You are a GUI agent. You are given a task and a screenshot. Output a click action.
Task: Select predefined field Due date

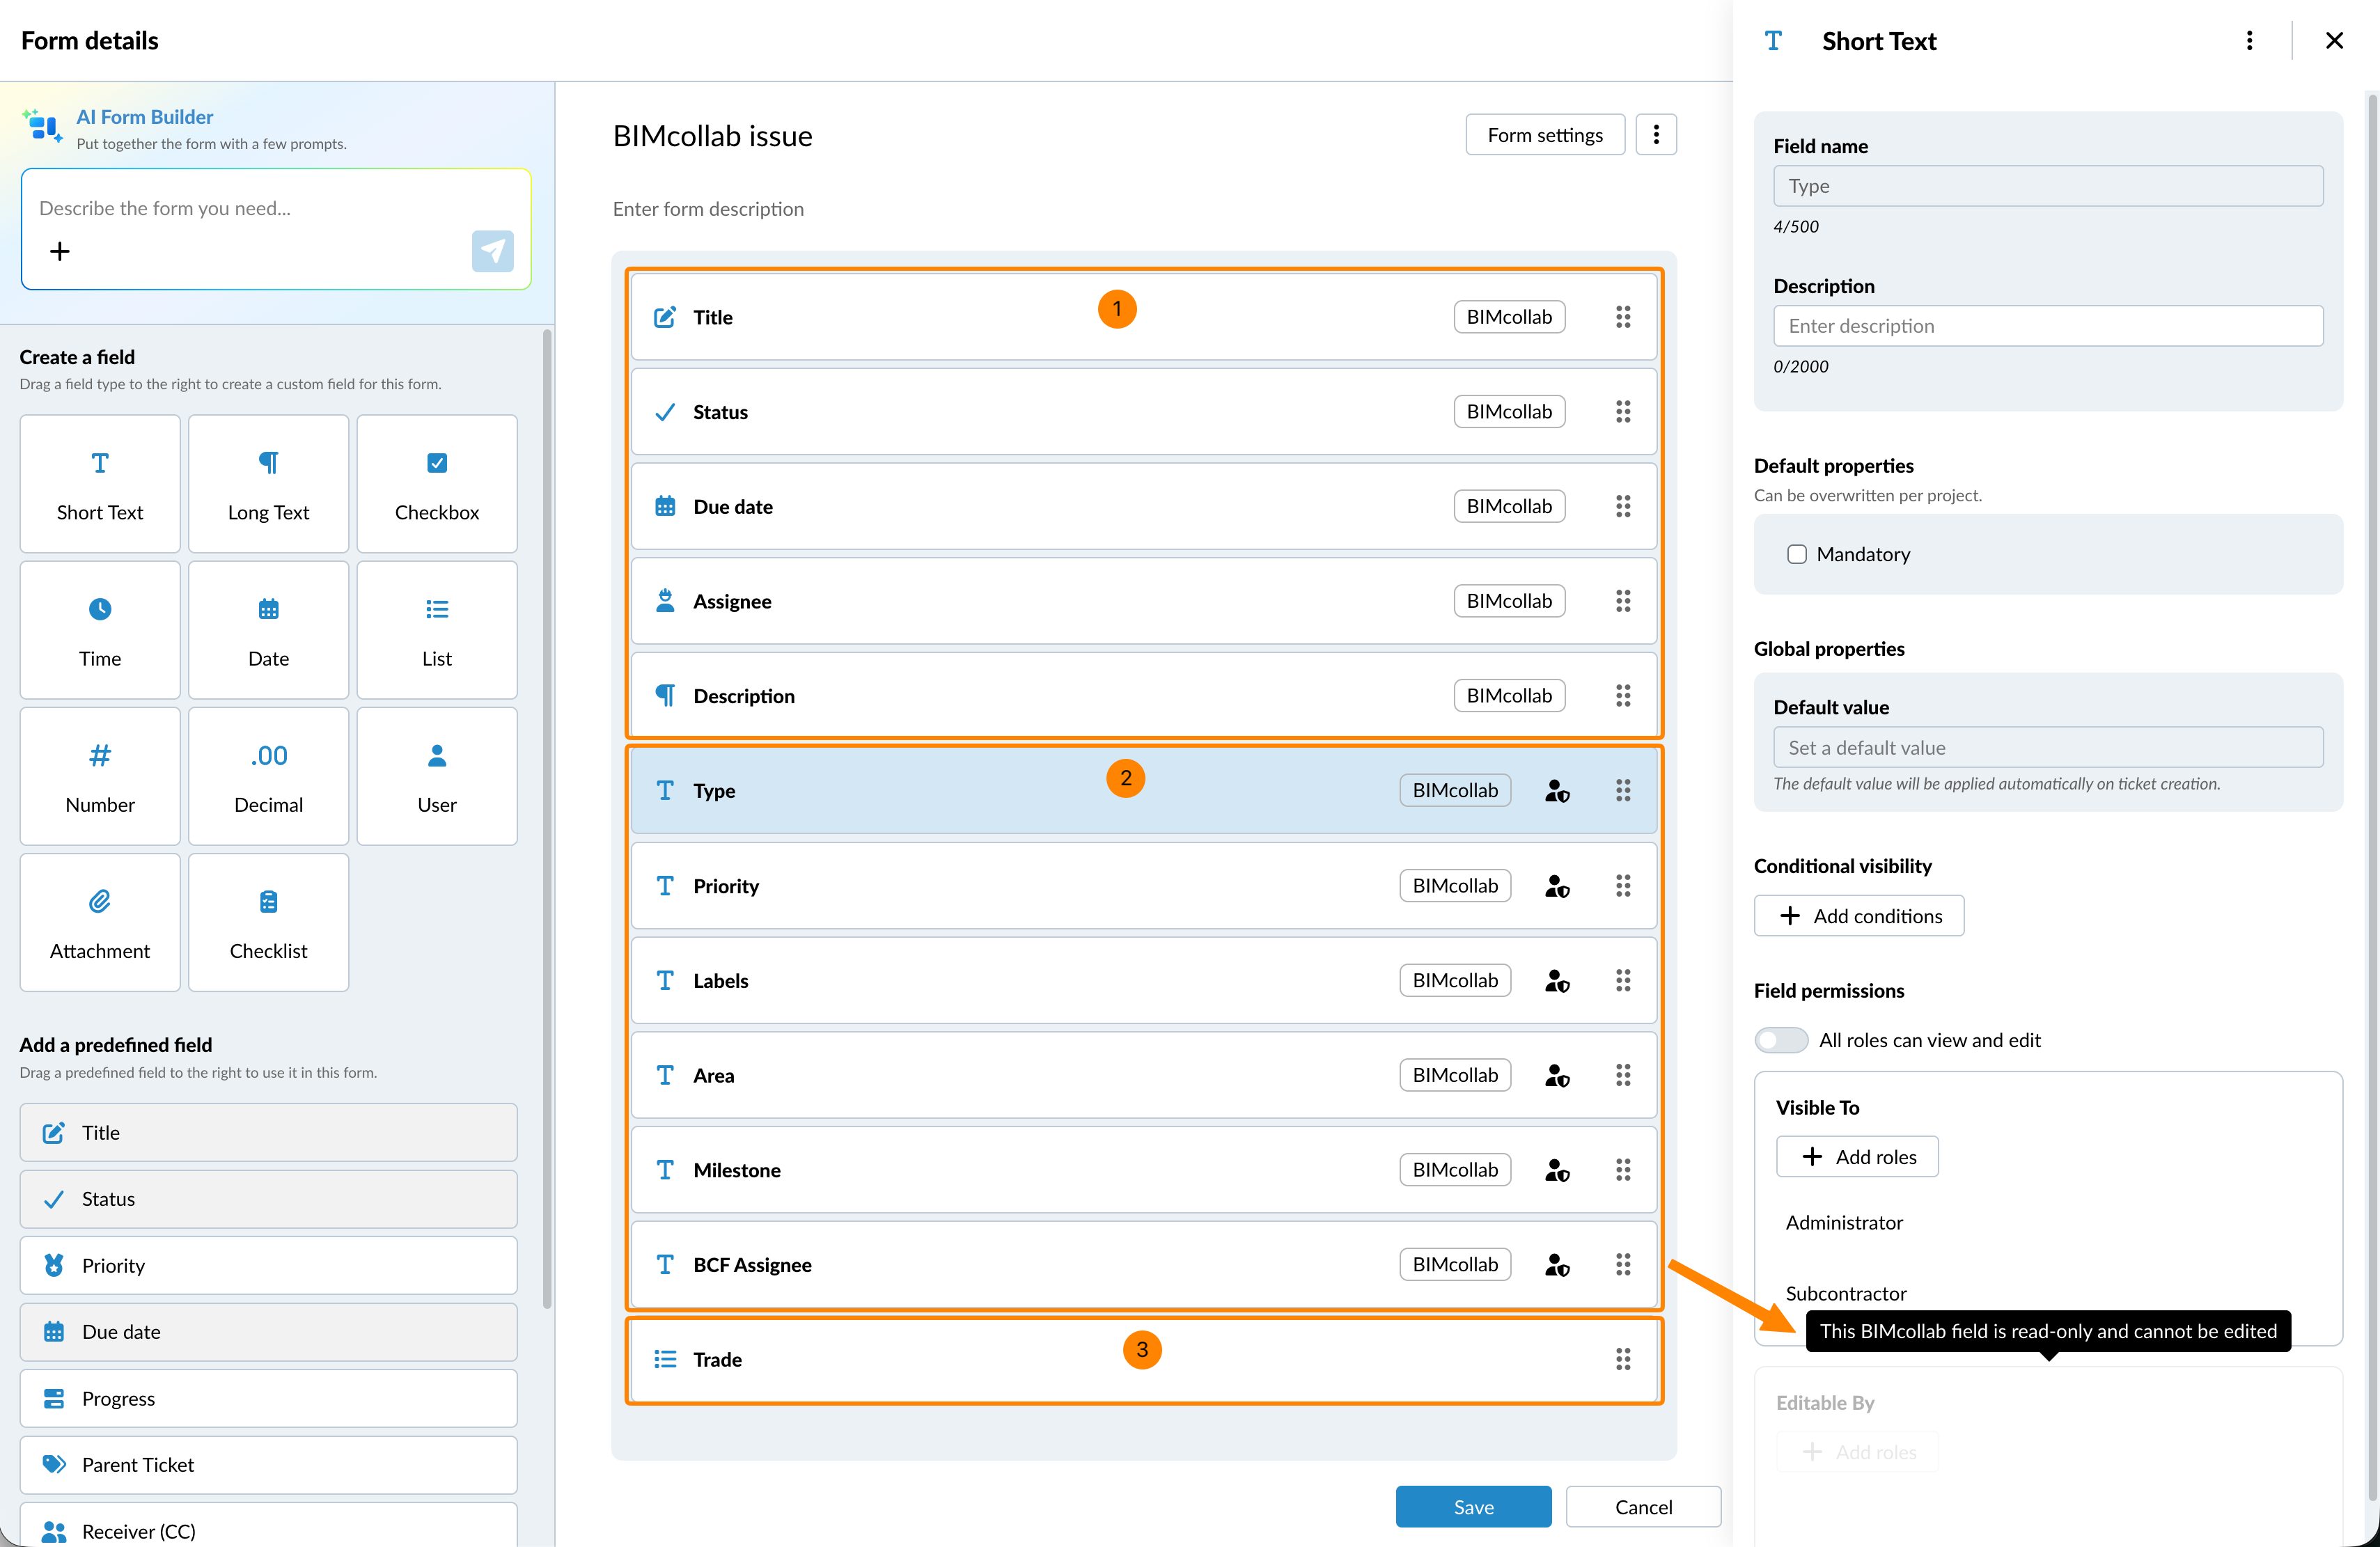(268, 1332)
